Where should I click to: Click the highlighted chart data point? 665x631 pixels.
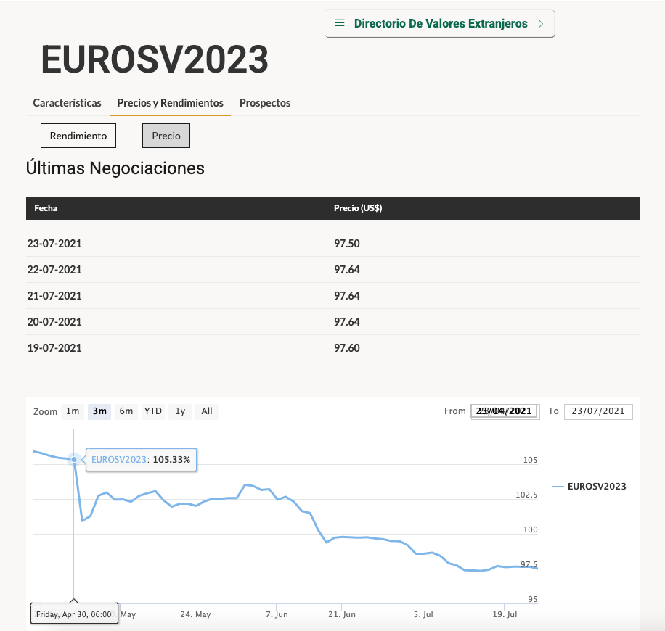[x=74, y=459]
